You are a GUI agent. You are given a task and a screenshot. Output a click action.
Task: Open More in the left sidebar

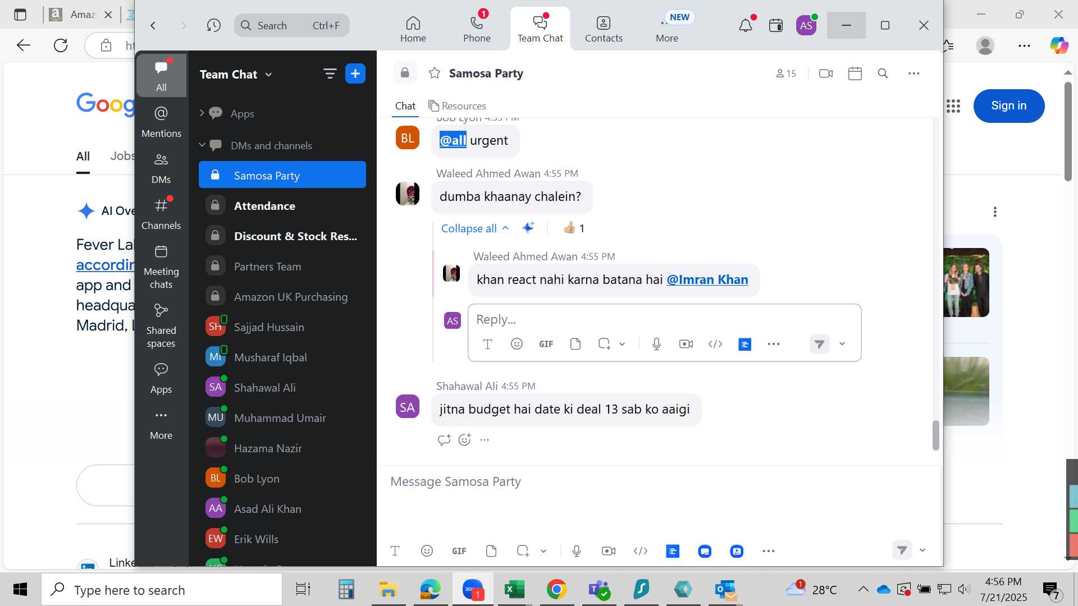pos(161,425)
